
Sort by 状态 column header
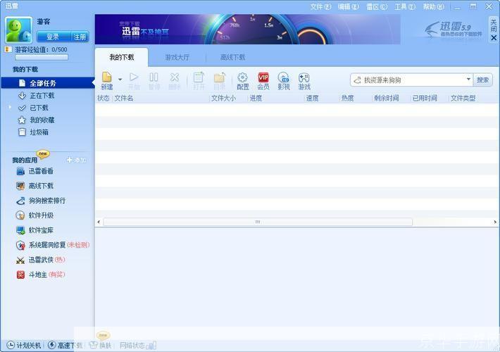[x=104, y=98]
